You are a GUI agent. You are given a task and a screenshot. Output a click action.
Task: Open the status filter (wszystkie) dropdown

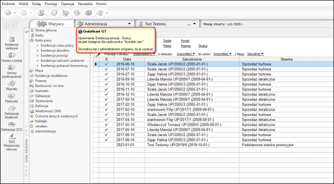click(186, 54)
